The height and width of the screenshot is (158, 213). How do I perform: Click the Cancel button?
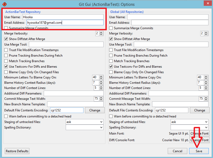point(177,151)
